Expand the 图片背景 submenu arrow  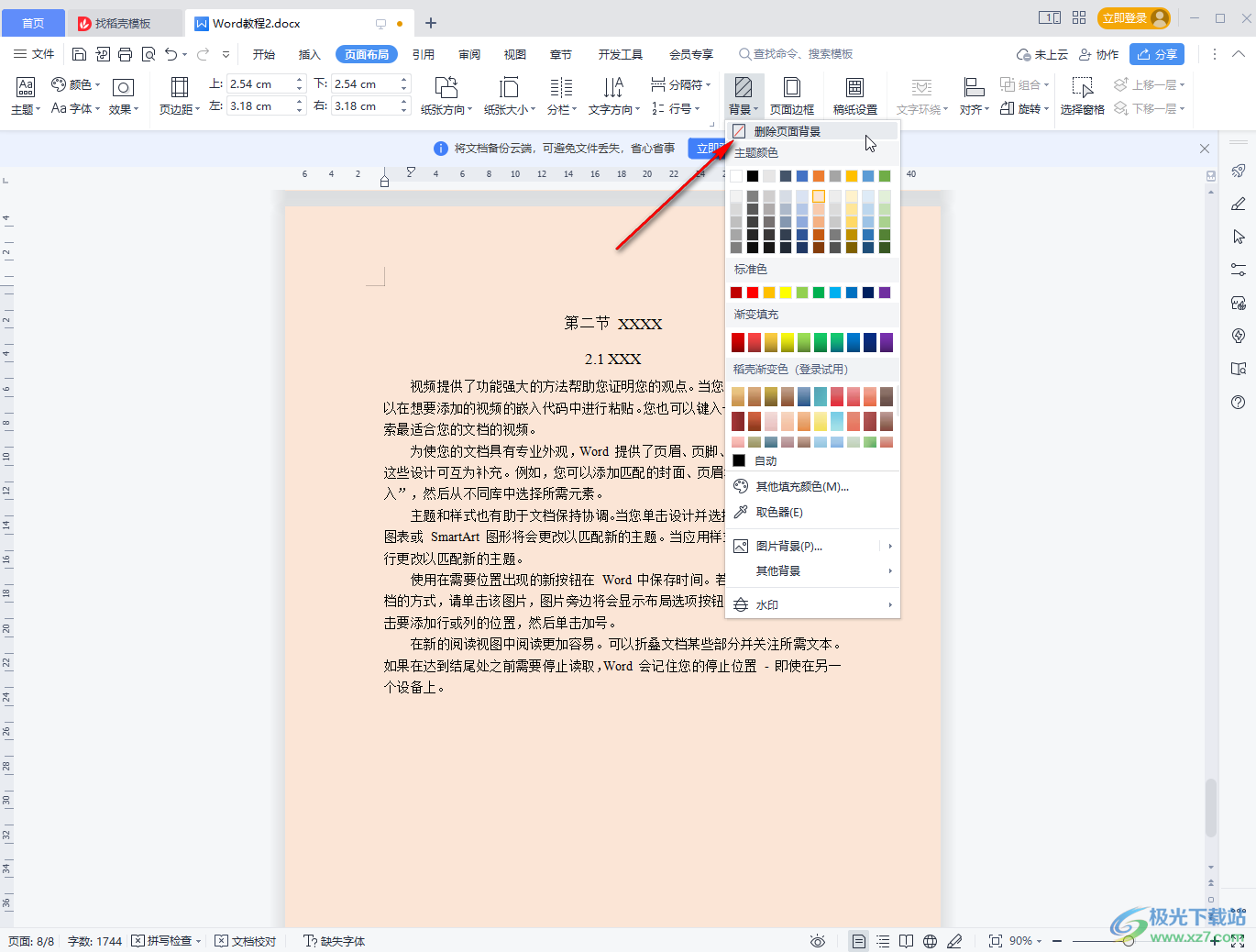coord(890,546)
